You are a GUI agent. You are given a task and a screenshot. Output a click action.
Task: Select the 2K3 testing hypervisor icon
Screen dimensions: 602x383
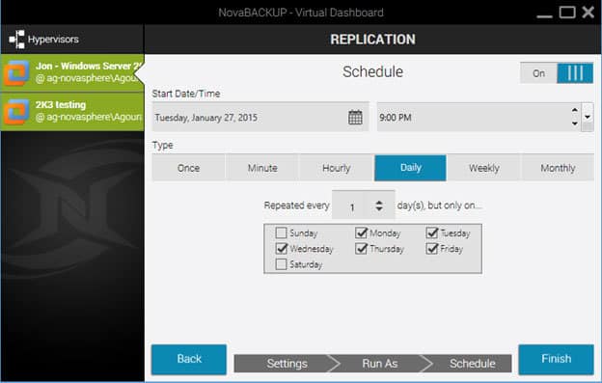click(16, 111)
